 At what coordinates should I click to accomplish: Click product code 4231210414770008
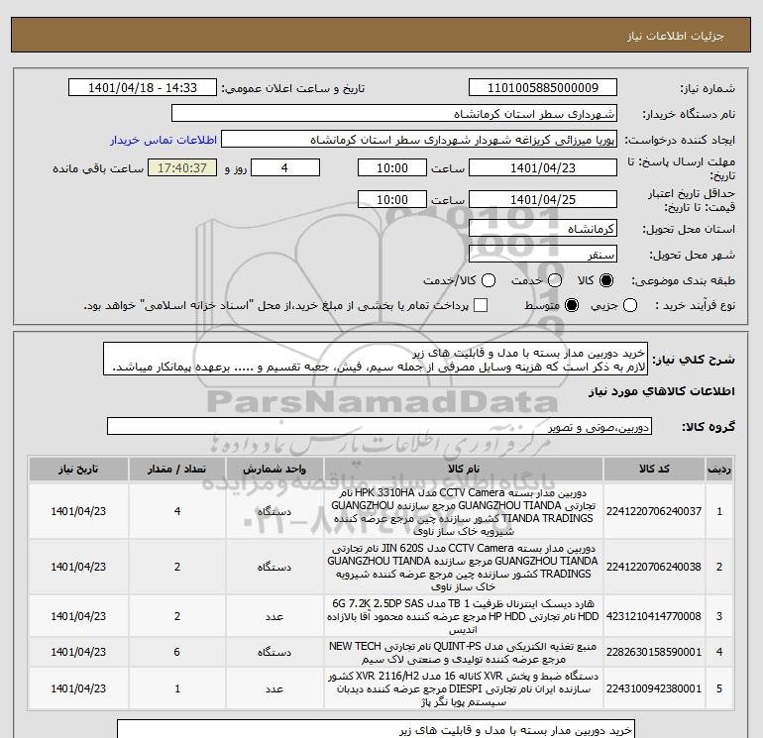654,616
